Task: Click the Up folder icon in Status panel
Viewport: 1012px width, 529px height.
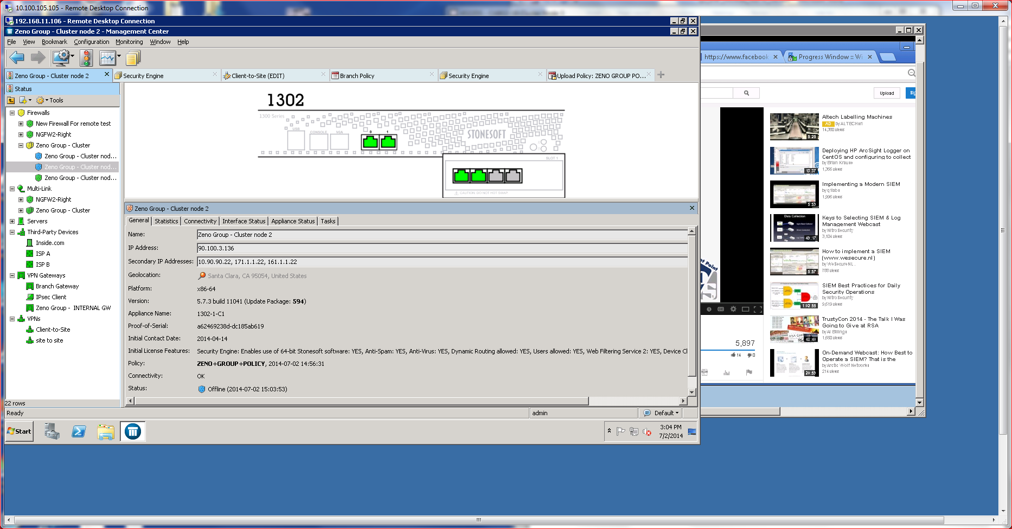Action: pyautogui.click(x=11, y=100)
